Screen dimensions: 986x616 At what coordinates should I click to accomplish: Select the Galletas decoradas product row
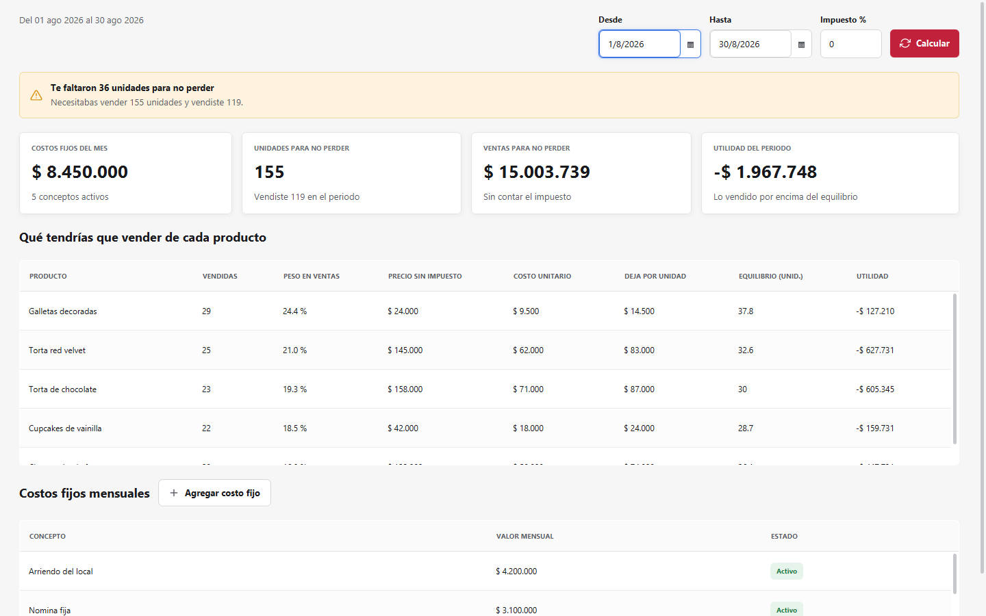pos(485,311)
